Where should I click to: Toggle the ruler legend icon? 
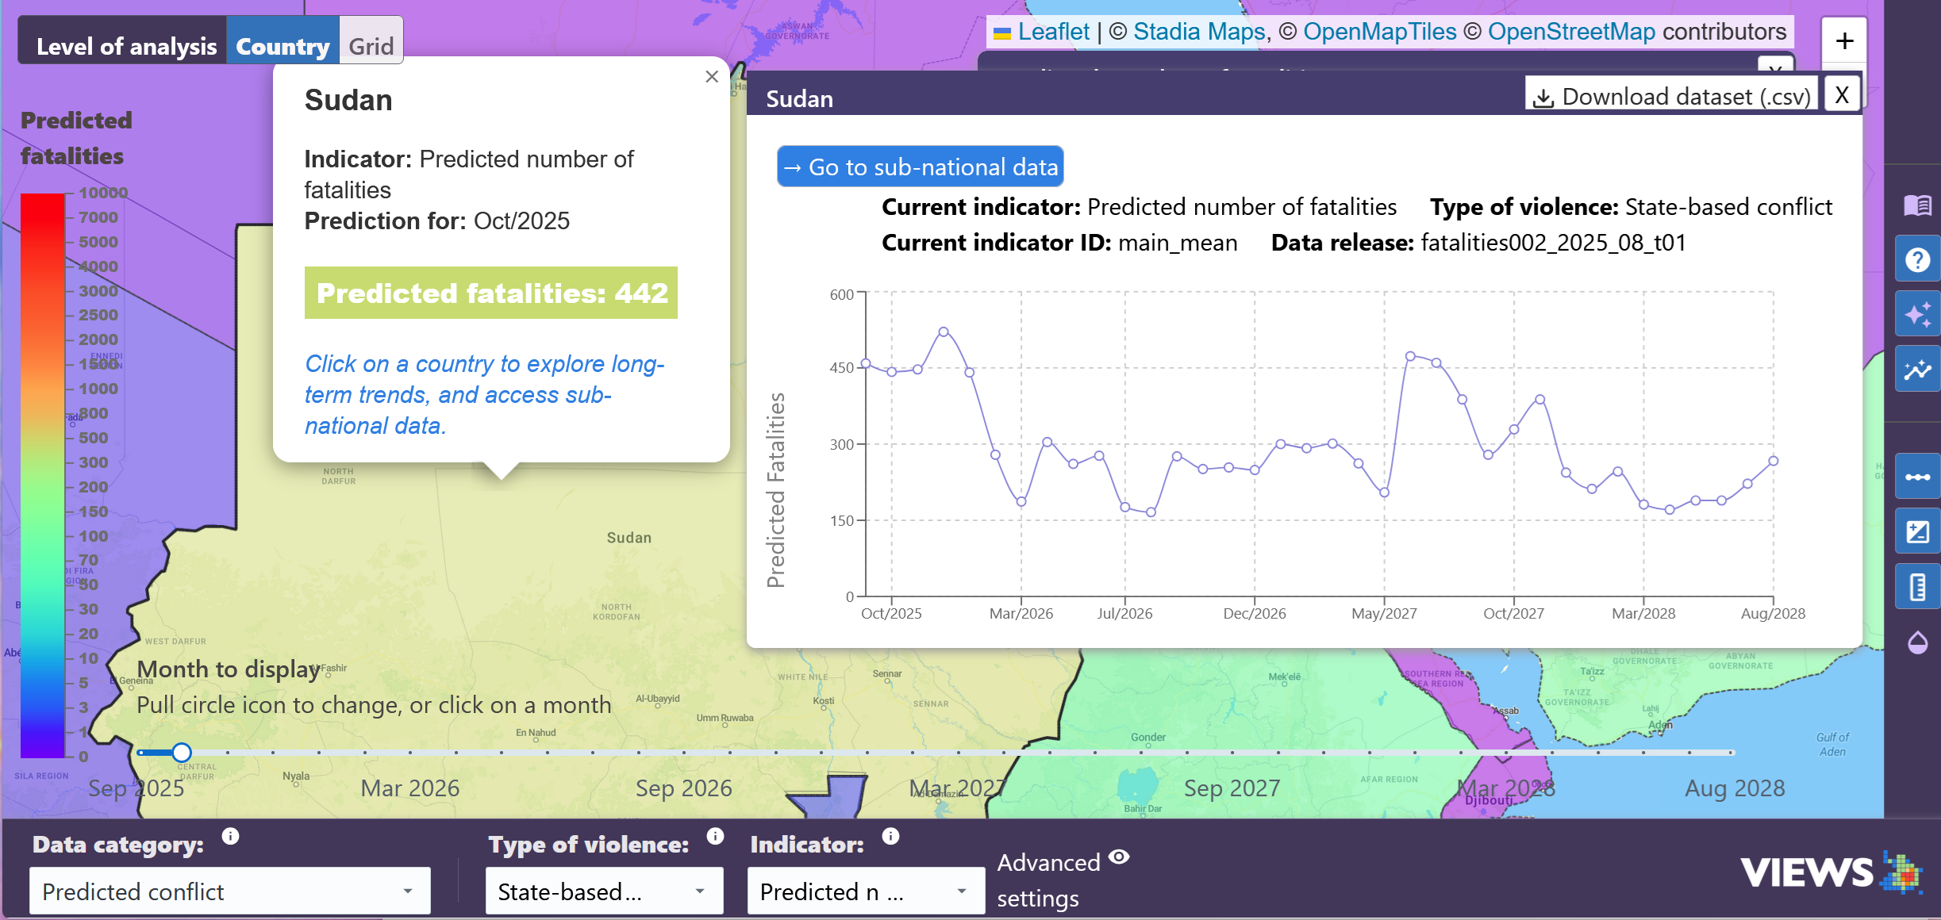tap(1917, 587)
